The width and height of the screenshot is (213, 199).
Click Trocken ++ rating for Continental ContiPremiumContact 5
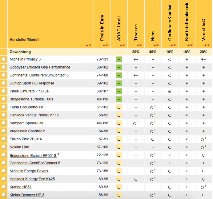[x=136, y=75]
